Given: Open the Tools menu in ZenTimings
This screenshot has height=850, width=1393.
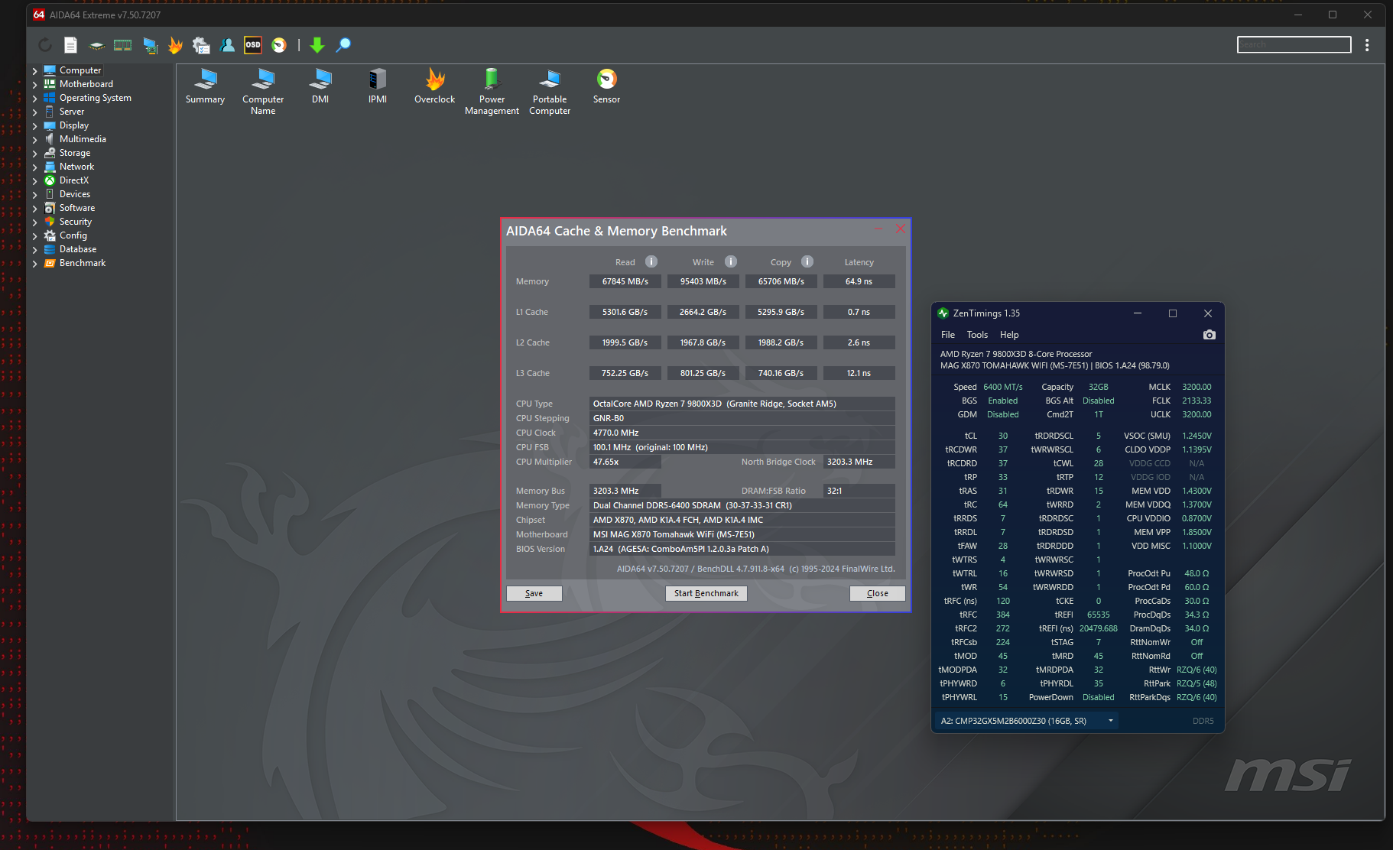Looking at the screenshot, I should coord(977,335).
